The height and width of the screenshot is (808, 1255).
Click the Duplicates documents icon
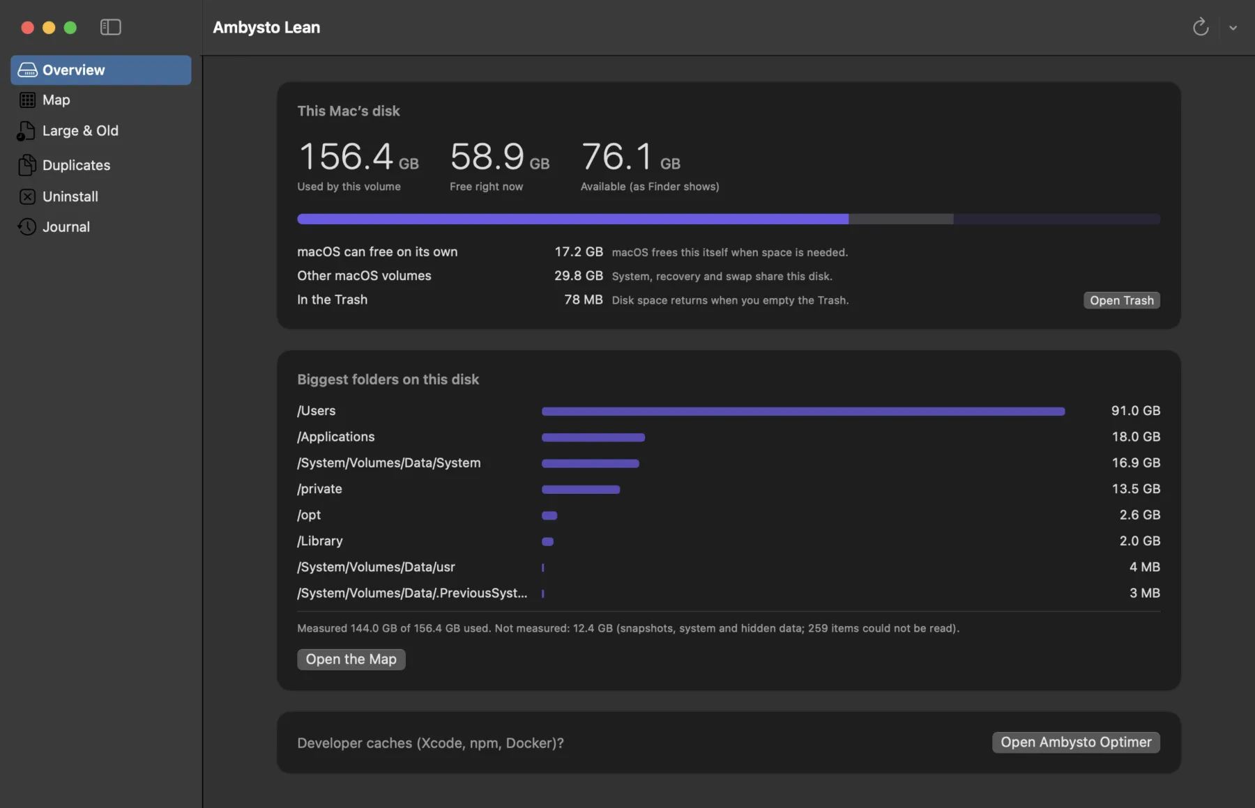coord(27,165)
